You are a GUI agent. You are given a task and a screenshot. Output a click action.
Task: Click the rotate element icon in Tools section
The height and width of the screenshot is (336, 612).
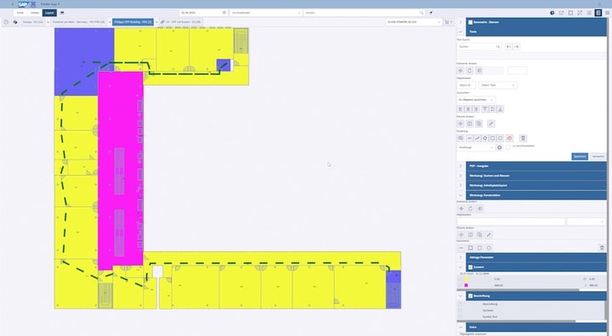[x=469, y=70]
